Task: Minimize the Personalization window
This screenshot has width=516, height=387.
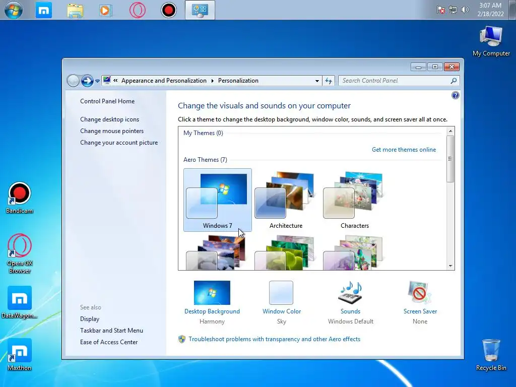Action: point(418,67)
